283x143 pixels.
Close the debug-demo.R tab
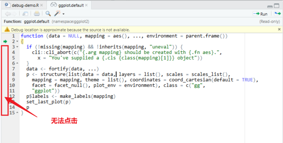(41, 5)
